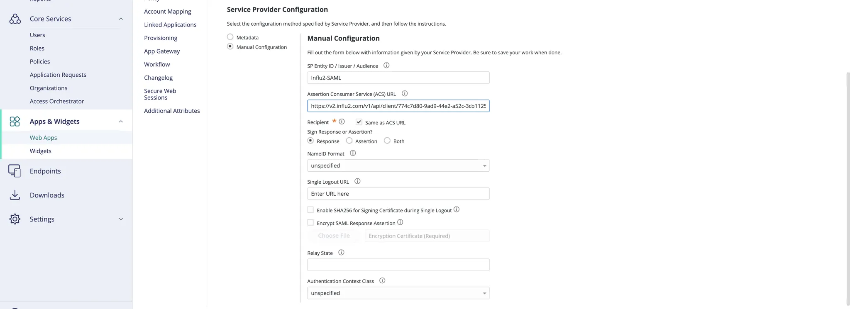850x309 pixels.
Task: Enable SHA256 for Signing Certificate checkbox
Action: point(310,209)
